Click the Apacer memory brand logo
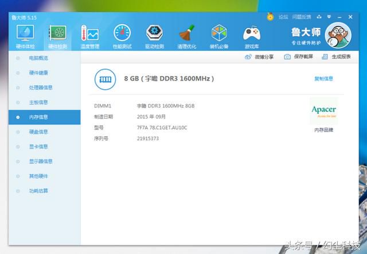Viewport: 367px width, 254px height. pyautogui.click(x=324, y=111)
